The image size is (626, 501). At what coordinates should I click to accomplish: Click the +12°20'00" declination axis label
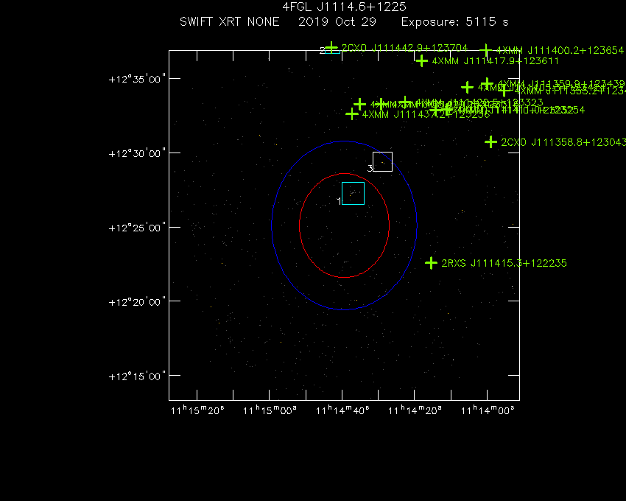coord(137,301)
